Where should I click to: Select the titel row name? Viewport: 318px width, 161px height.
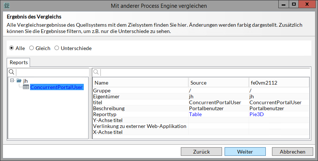97,102
